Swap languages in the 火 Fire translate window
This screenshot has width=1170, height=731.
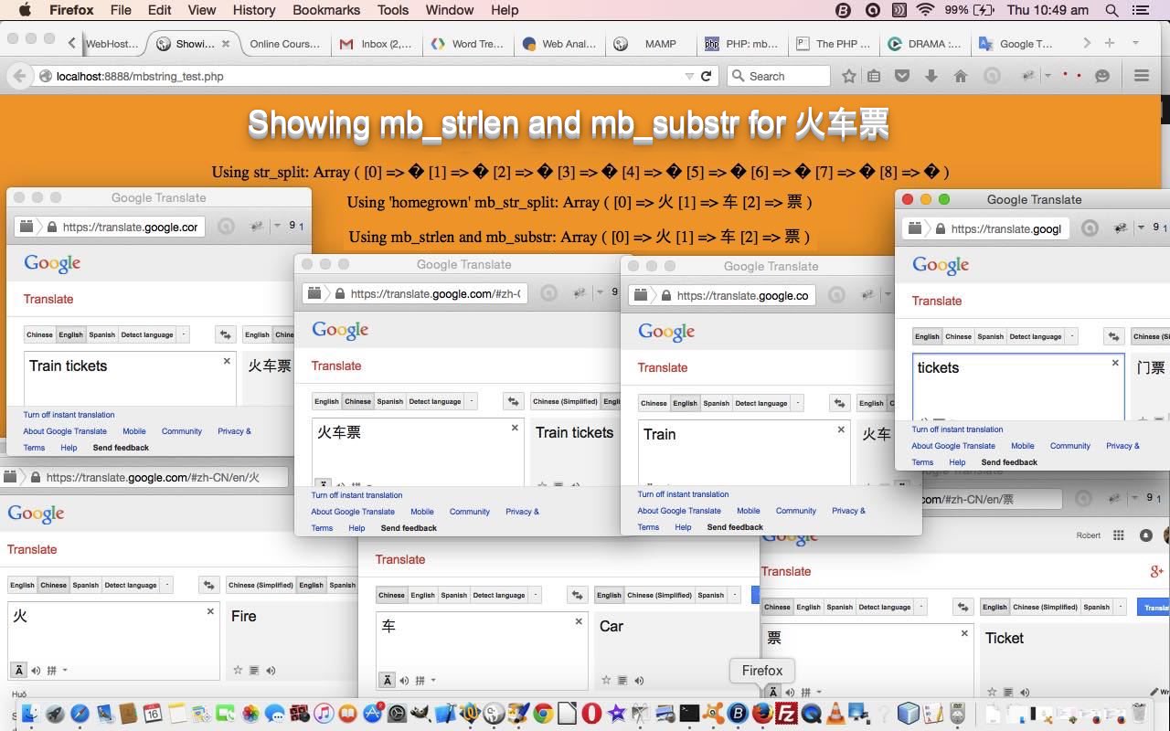[x=210, y=585]
